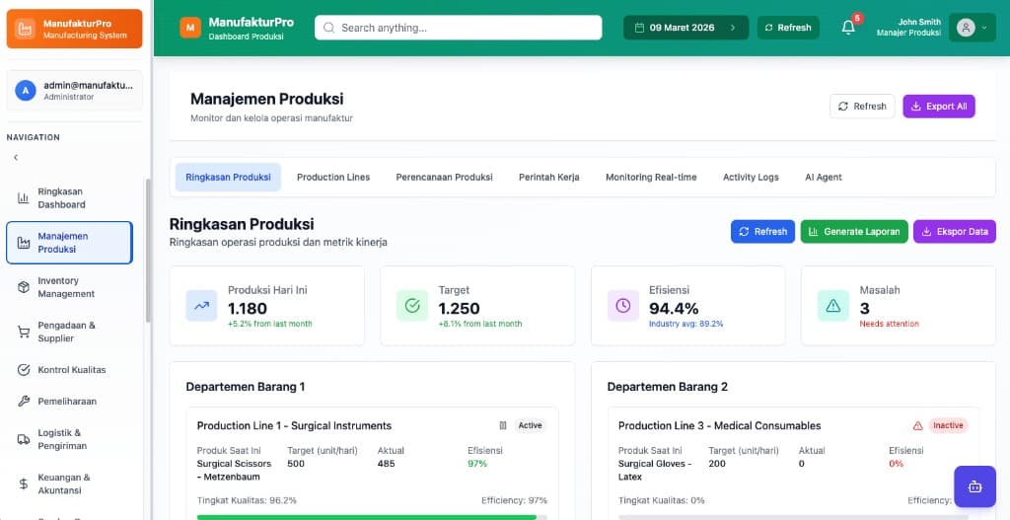Click the Search anything input field
This screenshot has width=1010, height=520.
pyautogui.click(x=459, y=28)
